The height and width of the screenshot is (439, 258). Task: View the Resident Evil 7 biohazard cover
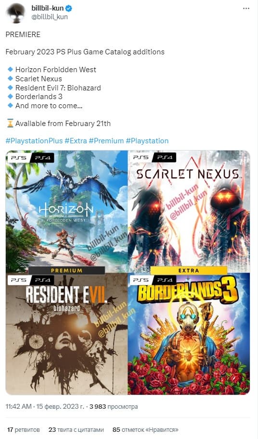click(67, 334)
